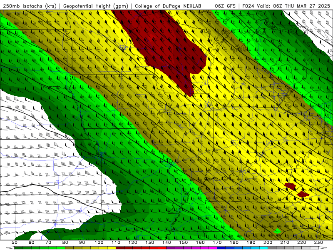Image resolution: width=333 pixels, height=250 pixels.
Task: Click the '200' value on the color scale
Action: [268, 242]
